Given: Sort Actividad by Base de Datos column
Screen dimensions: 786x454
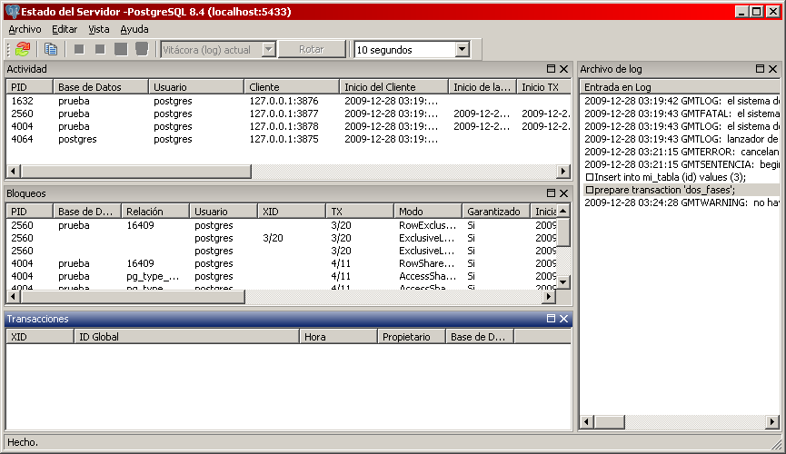Looking at the screenshot, I should pos(101,86).
